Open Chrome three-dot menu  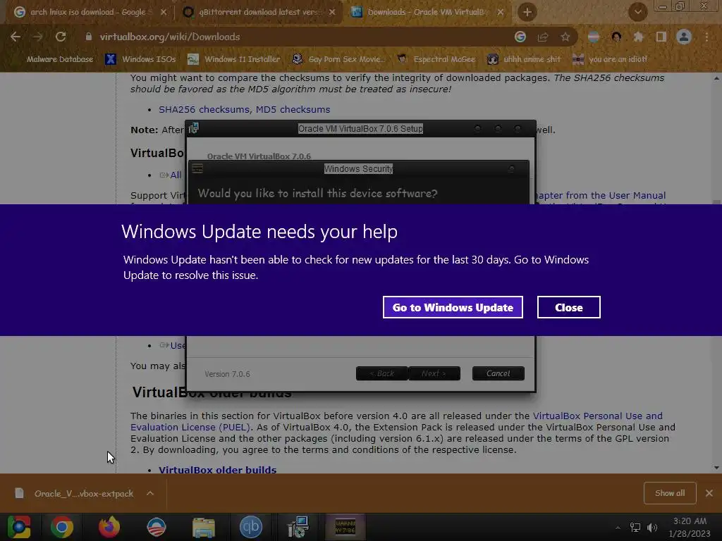click(706, 37)
